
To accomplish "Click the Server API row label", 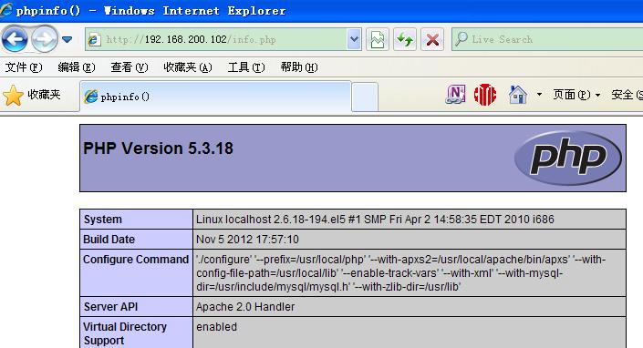I will coord(110,307).
